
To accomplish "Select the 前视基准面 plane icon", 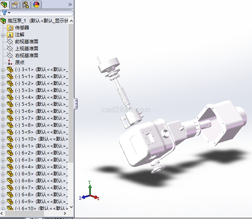I will pyautogui.click(x=10, y=42).
